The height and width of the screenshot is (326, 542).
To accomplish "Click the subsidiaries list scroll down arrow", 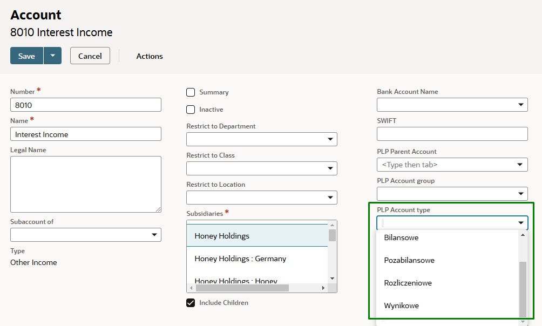I will coord(333,278).
